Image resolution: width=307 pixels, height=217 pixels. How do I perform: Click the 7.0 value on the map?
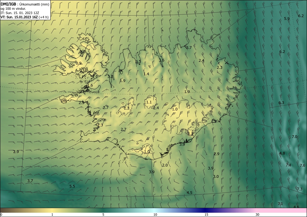294,137
